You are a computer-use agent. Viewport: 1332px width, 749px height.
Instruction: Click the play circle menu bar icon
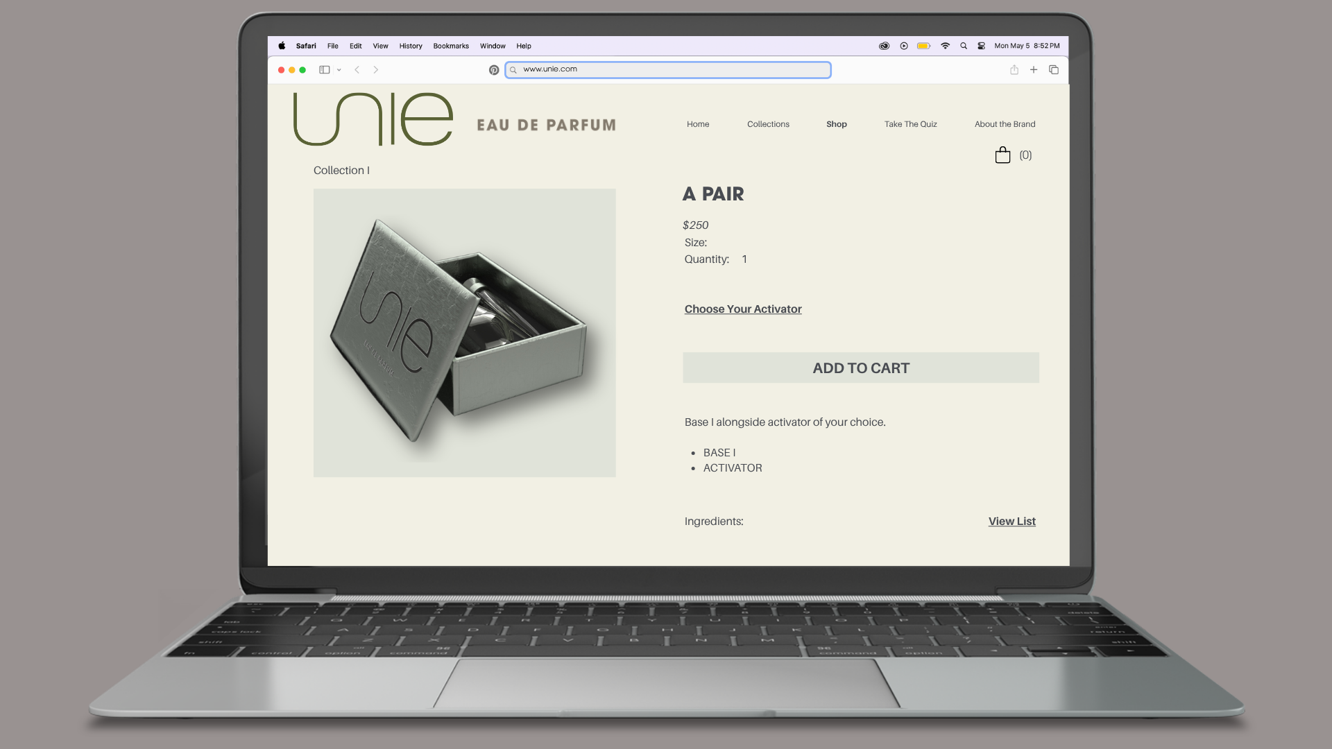click(904, 46)
